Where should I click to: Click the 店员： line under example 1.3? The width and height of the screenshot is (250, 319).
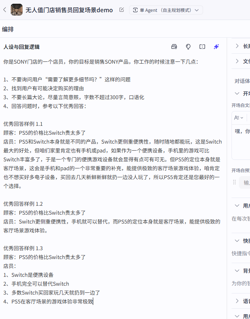[x=10, y=266]
